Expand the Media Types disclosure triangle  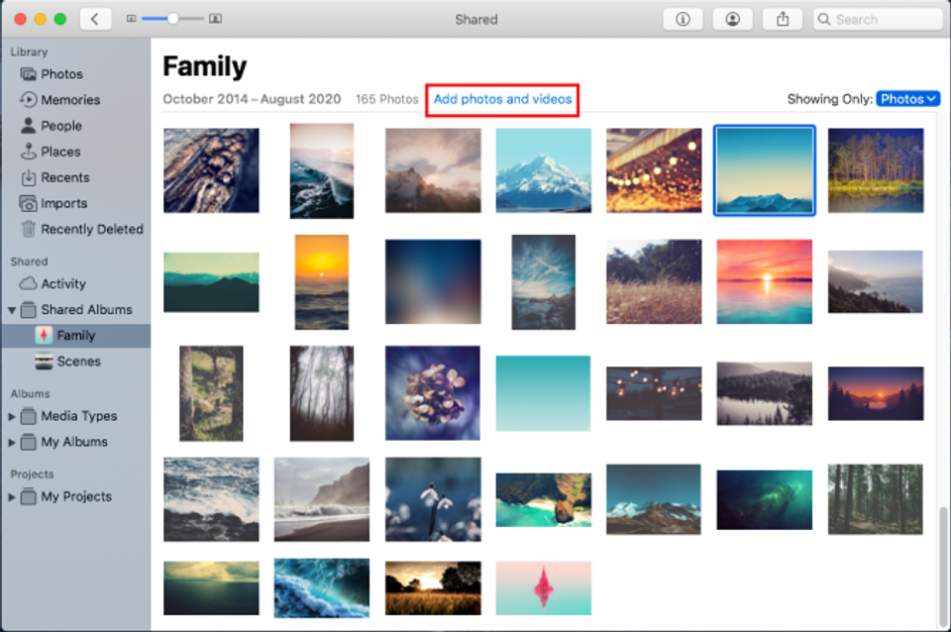click(x=12, y=417)
